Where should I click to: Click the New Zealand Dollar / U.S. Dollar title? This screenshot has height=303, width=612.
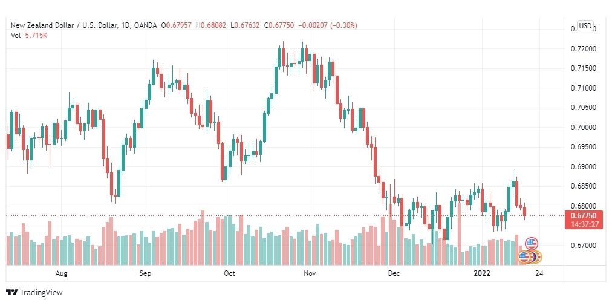64,25
